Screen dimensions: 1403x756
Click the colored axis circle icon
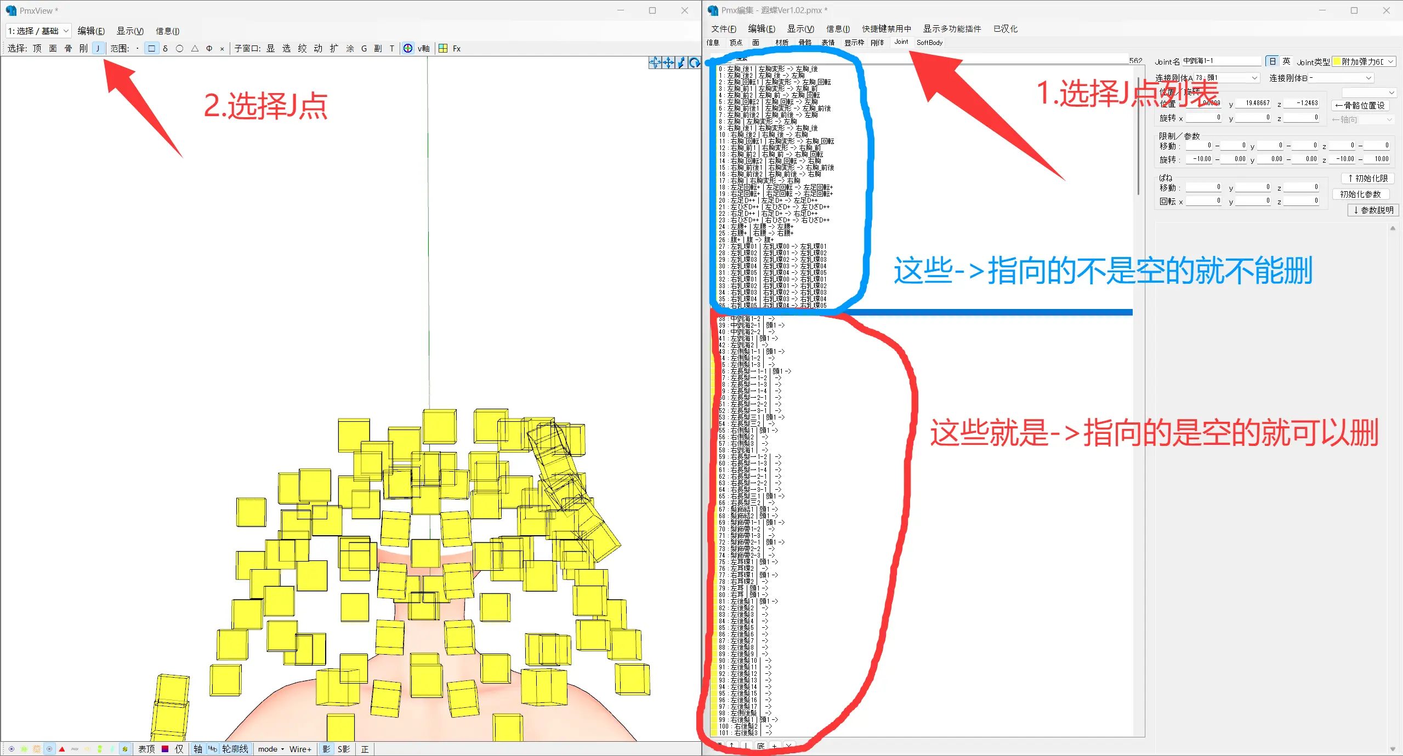(x=408, y=48)
